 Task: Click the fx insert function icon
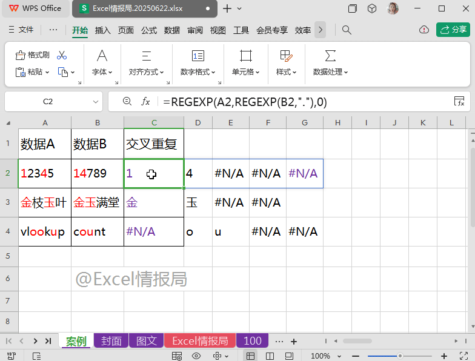click(145, 102)
